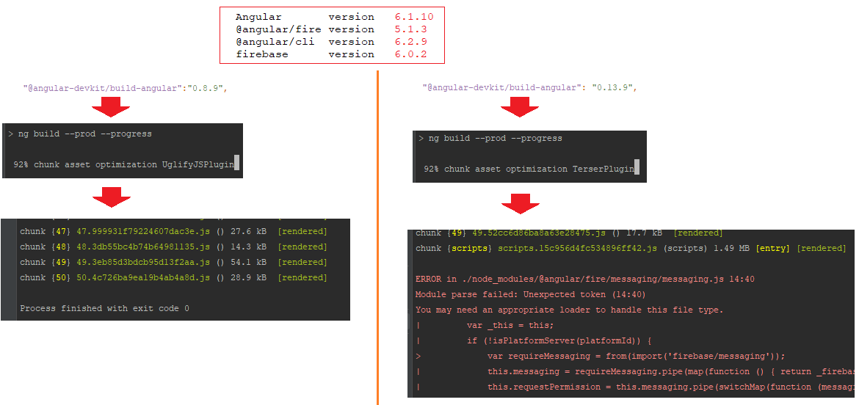The image size is (859, 405).
Task: Click the [rendered] tag on chunk 47 row
Action: pyautogui.click(x=302, y=232)
